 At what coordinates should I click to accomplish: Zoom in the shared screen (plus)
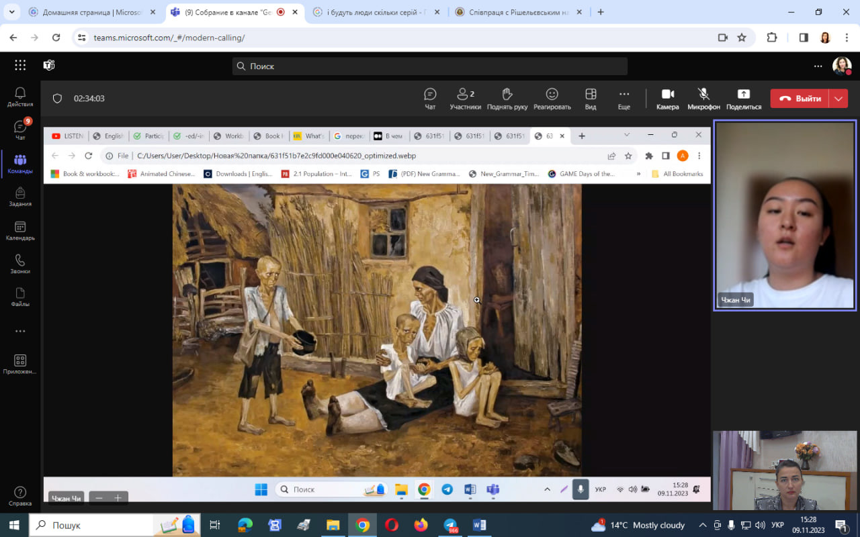pyautogui.click(x=118, y=498)
